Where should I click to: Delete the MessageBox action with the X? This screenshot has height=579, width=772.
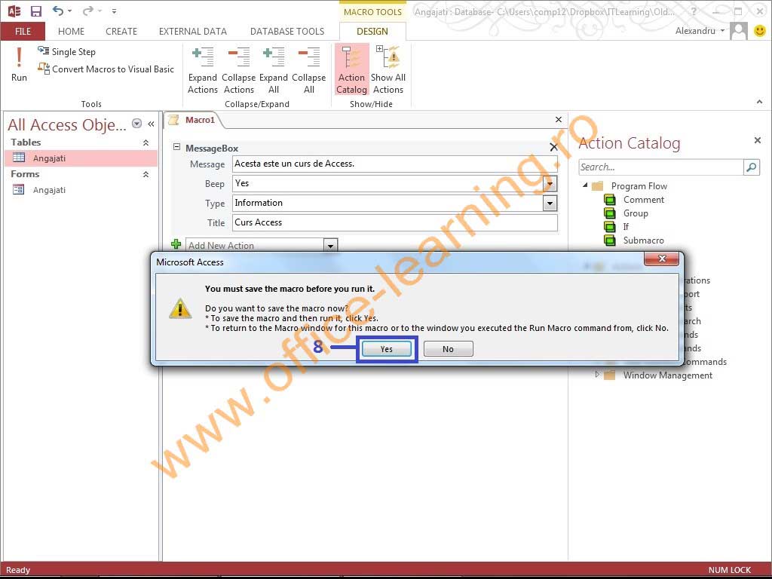point(553,147)
